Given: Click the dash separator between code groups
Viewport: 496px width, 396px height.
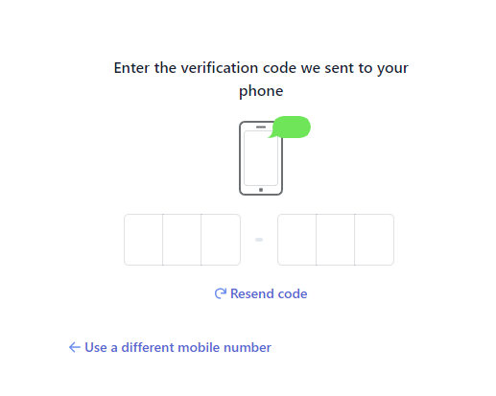Looking at the screenshot, I should [x=259, y=240].
